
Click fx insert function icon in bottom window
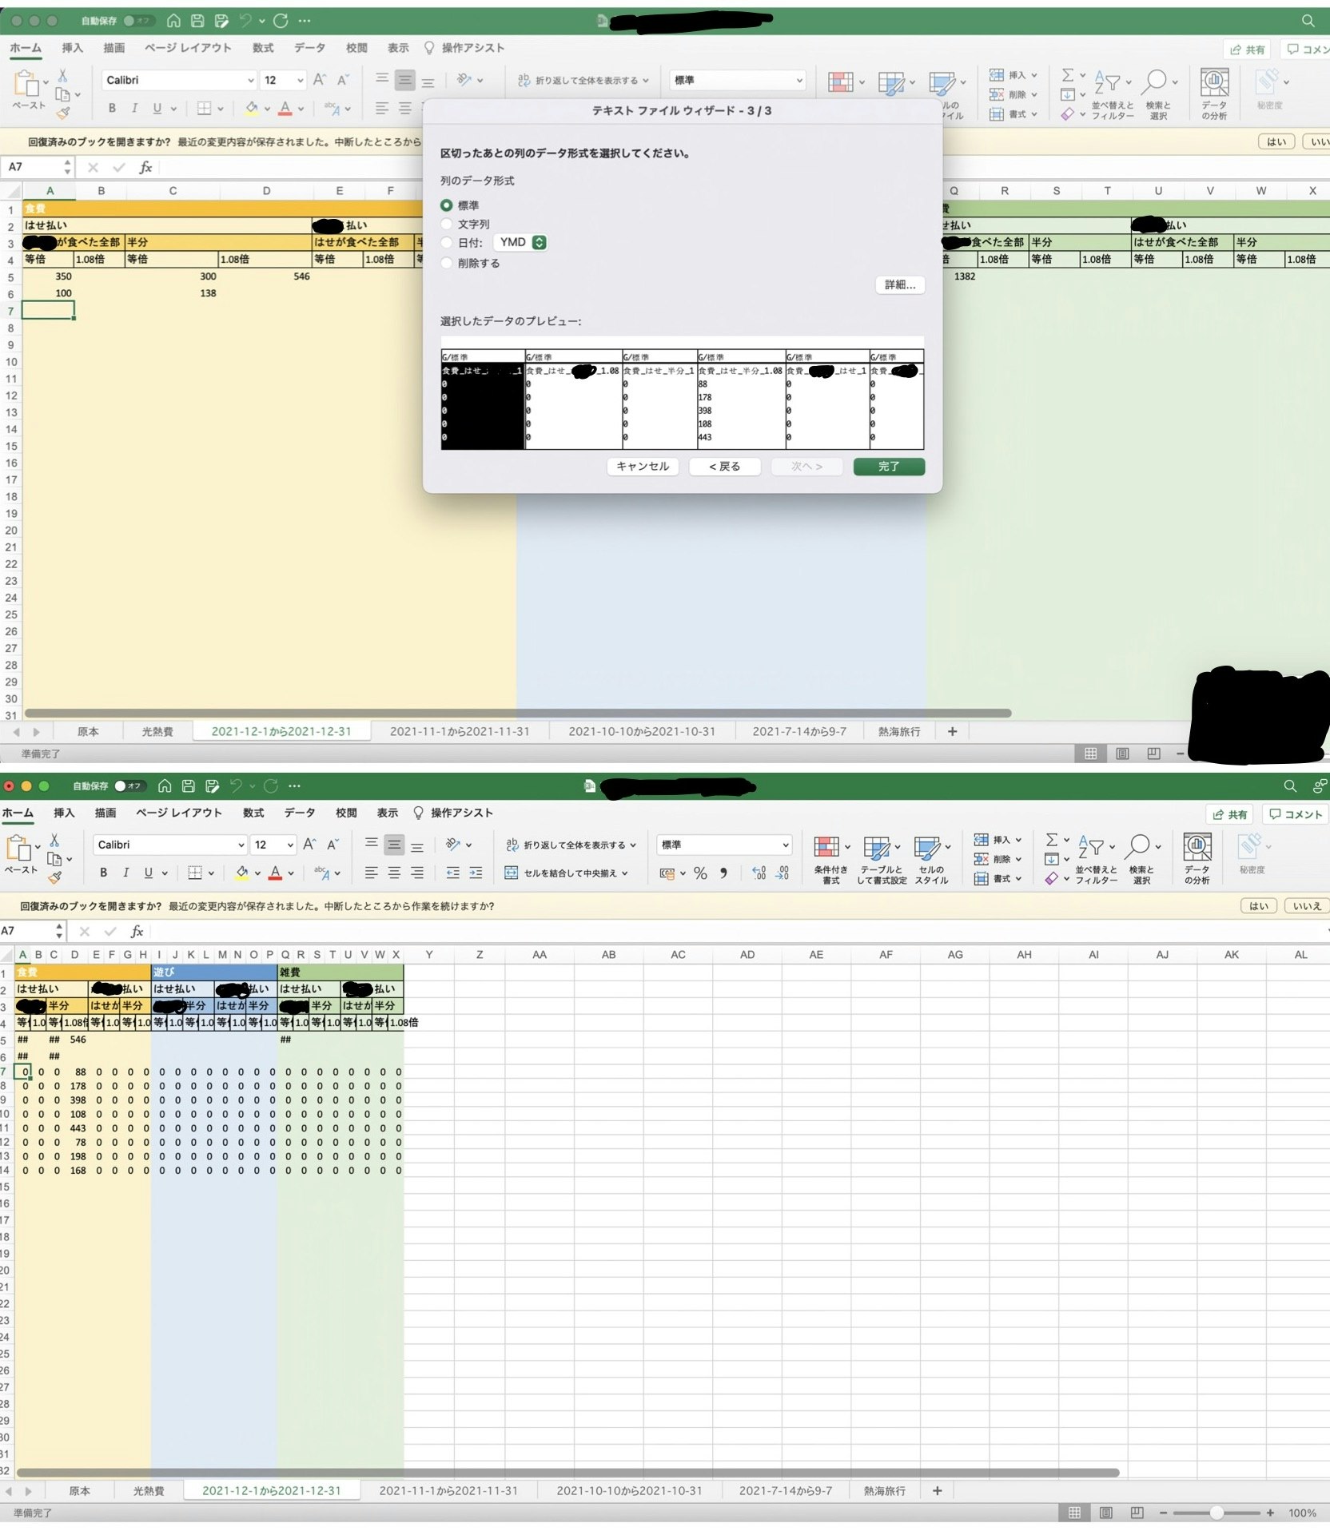coord(137,931)
